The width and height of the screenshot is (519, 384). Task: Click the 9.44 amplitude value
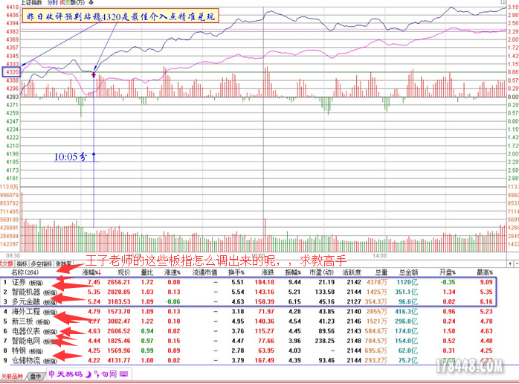click(294, 282)
